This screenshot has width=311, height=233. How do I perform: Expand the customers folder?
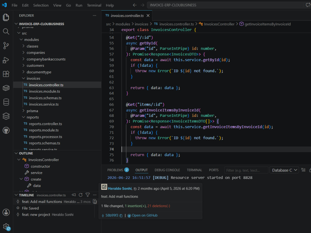click(x=23, y=65)
